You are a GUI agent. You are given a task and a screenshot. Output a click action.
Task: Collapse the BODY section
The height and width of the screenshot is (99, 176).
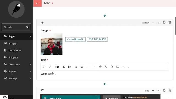(x=37, y=3)
